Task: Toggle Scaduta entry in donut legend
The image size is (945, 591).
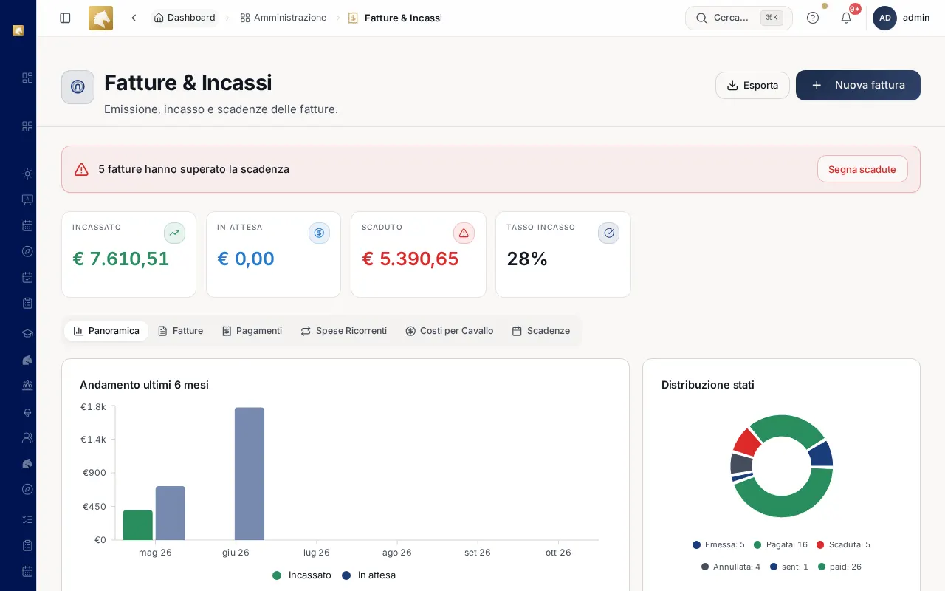Action: click(843, 544)
